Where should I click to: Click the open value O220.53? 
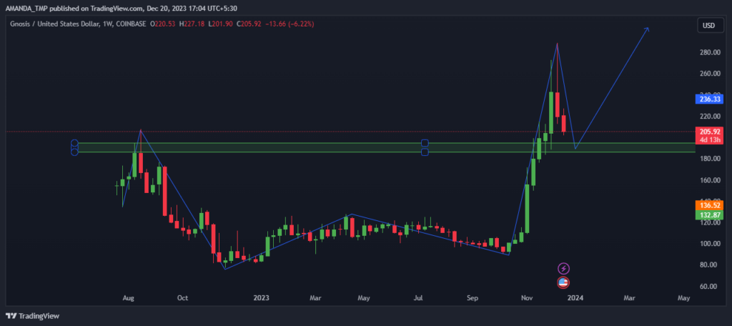162,24
